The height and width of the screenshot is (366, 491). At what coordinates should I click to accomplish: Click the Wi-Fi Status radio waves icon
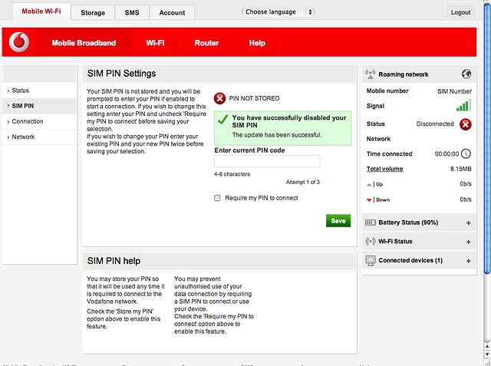[x=370, y=242]
